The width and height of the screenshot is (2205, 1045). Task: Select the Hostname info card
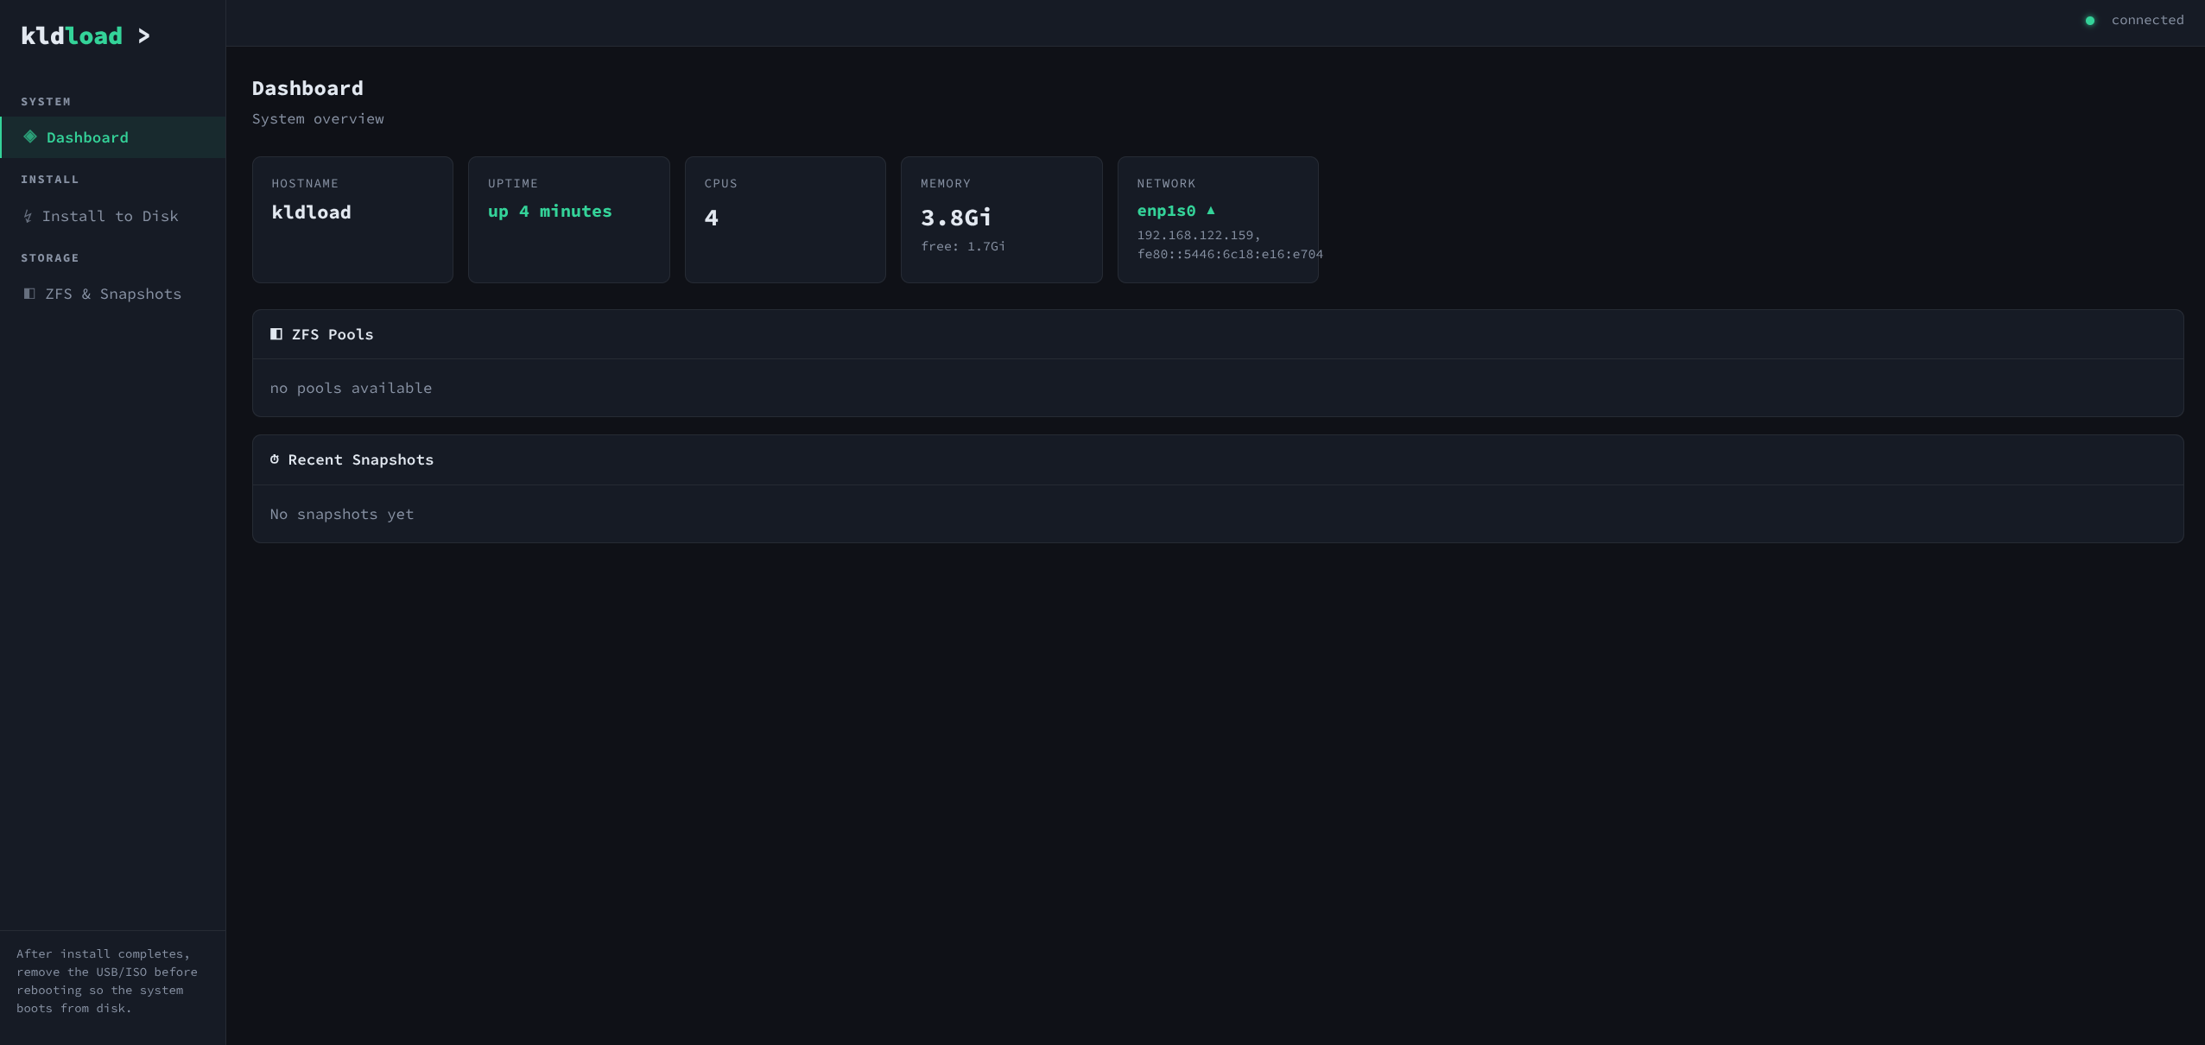pyautogui.click(x=352, y=219)
